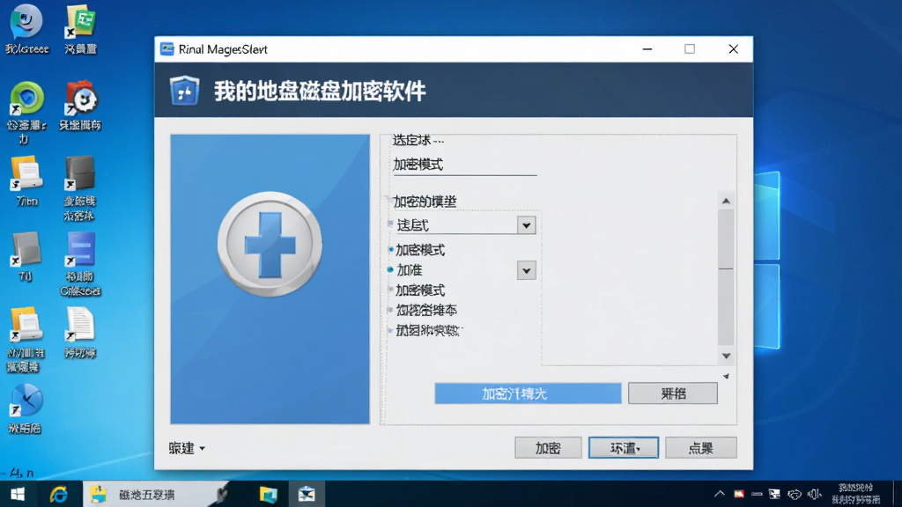Click the Rinal MagesSlavt title bar icon
The image size is (902, 507).
coord(166,49)
